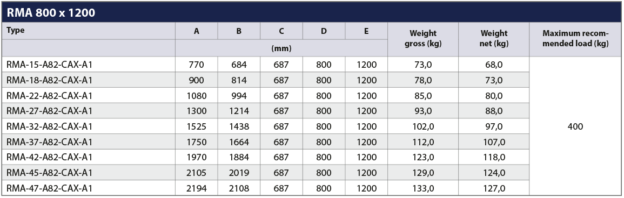Click value 684 in column B
The height and width of the screenshot is (198, 624).
click(239, 65)
